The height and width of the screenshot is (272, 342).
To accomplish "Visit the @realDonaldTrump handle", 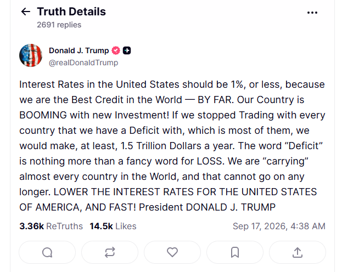I will tap(83, 63).
